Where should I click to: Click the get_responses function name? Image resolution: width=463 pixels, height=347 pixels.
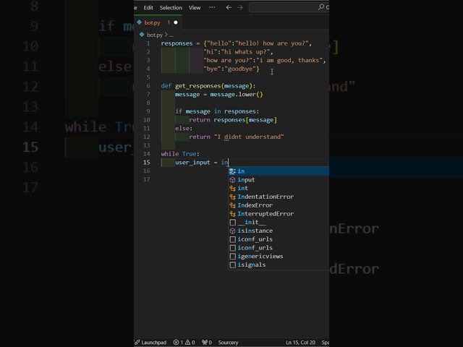(x=197, y=86)
